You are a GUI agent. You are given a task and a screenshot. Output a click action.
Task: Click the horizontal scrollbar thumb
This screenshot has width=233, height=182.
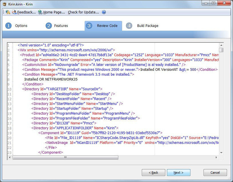tap(65, 157)
